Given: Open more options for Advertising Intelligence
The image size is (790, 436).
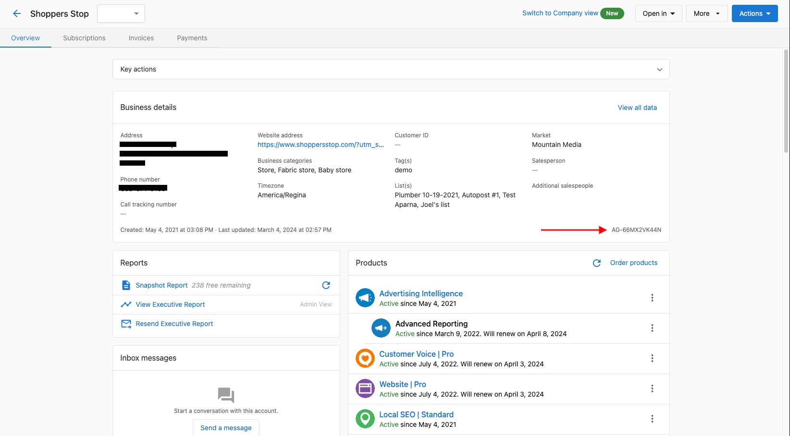Looking at the screenshot, I should click(x=652, y=298).
